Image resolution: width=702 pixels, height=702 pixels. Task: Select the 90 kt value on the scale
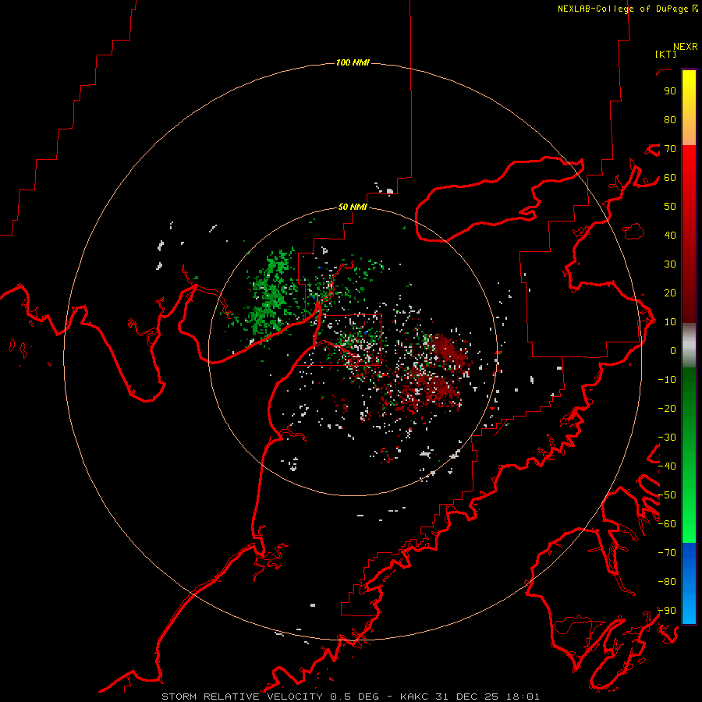click(x=670, y=91)
